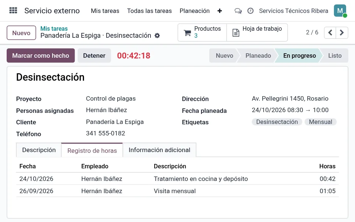Click hours value 00:42
Screen dimensions: 355x222
coord(328,179)
